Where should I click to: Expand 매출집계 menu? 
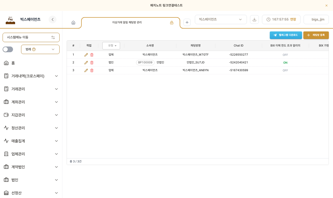31,141
